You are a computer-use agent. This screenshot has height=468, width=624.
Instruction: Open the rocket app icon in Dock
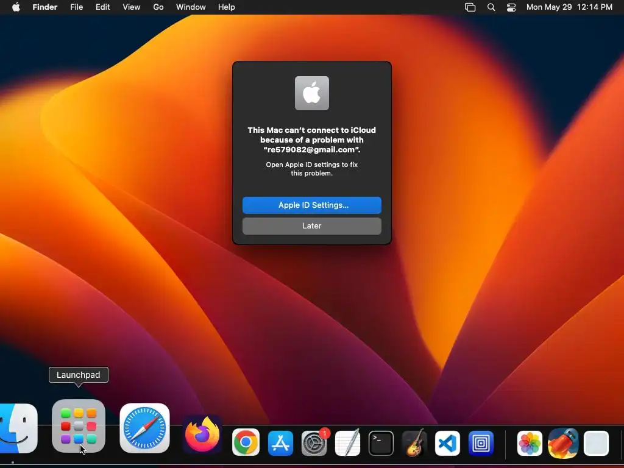pyautogui.click(x=562, y=442)
